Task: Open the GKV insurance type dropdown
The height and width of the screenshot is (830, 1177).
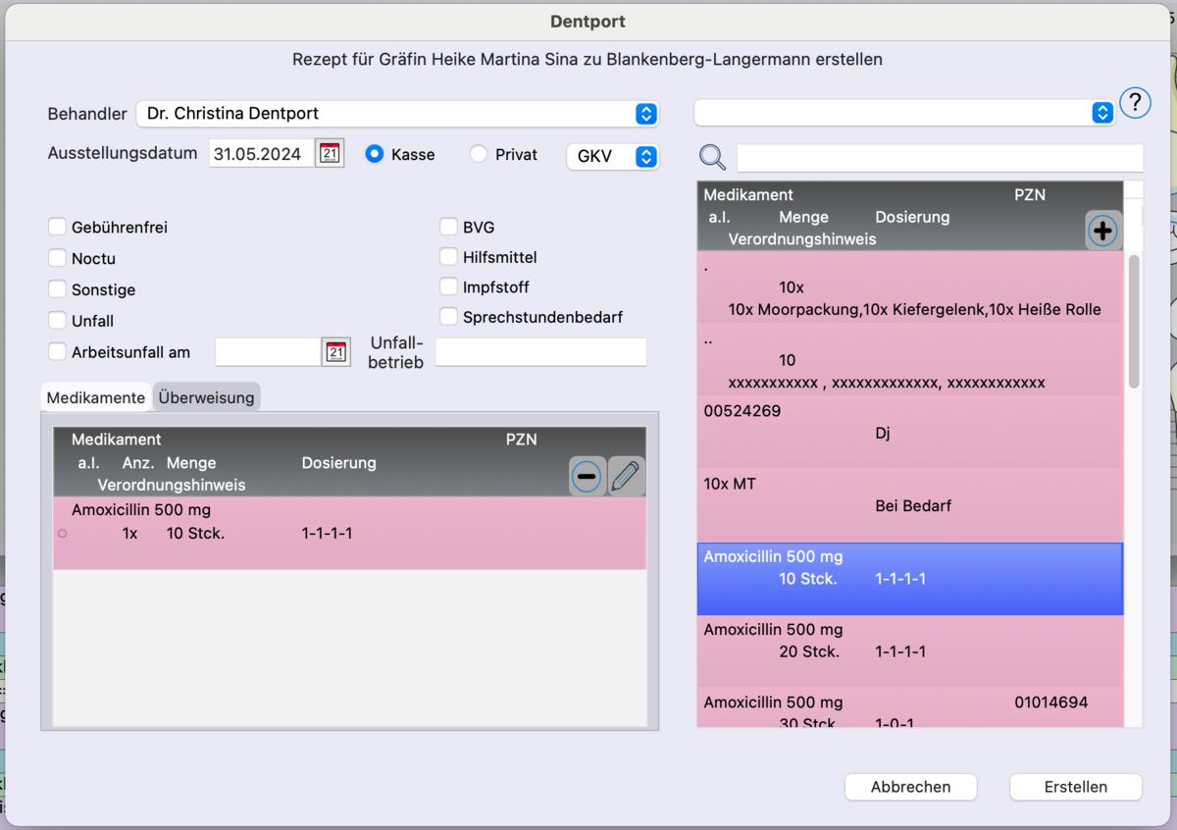Action: [612, 156]
